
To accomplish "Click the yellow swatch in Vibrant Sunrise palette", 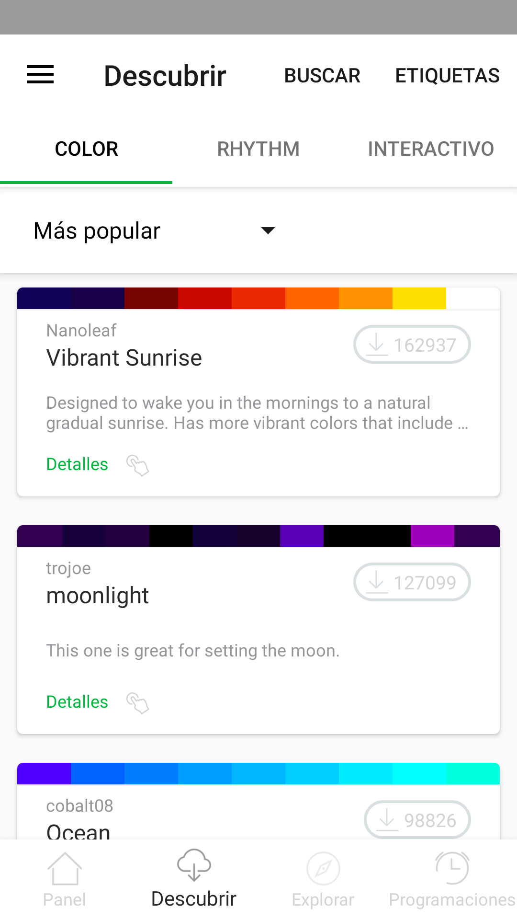I will [x=419, y=298].
